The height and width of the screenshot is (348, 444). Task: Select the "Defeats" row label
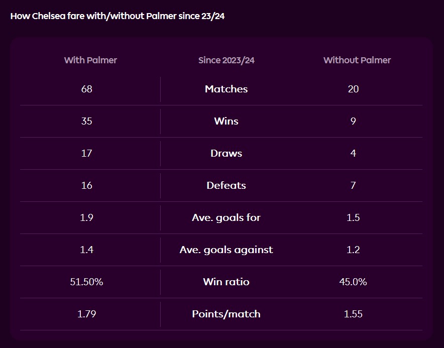point(226,185)
